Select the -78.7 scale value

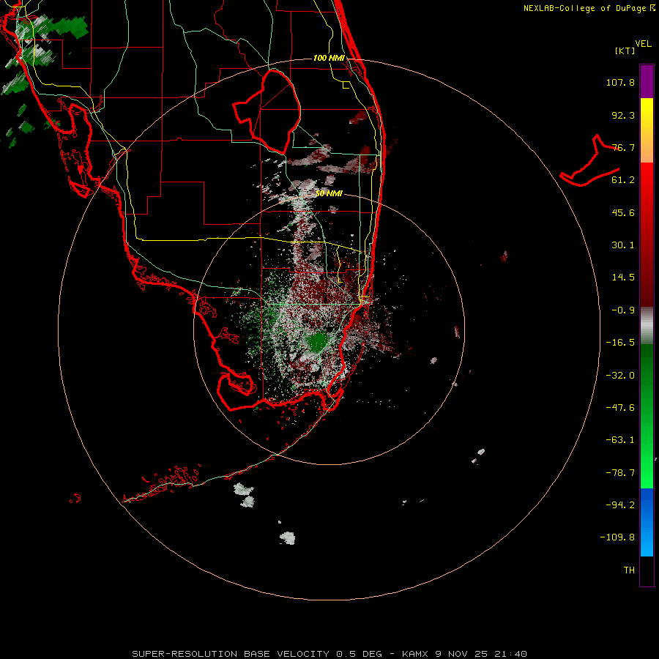click(x=620, y=473)
